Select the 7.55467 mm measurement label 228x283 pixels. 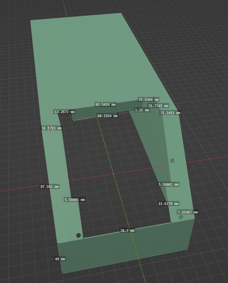[187, 212]
